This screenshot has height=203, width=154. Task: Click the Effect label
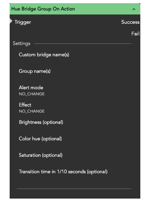click(25, 105)
